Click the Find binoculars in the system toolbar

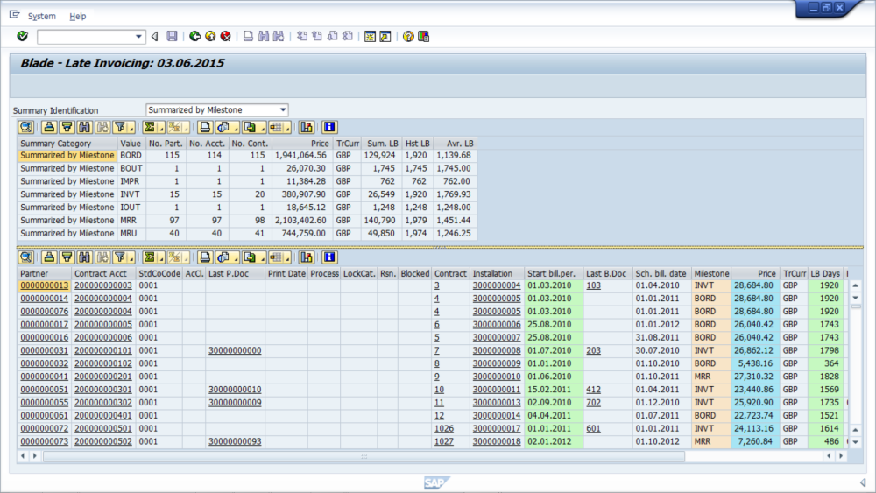pos(263,36)
